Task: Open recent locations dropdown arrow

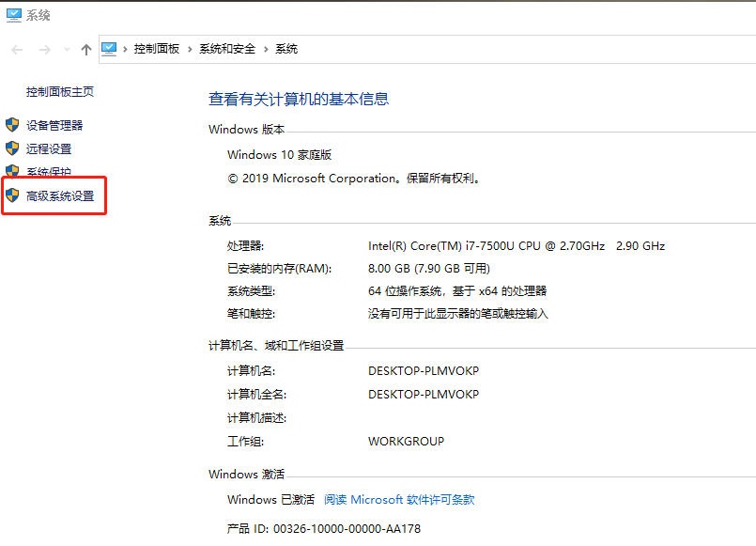Action: click(67, 49)
